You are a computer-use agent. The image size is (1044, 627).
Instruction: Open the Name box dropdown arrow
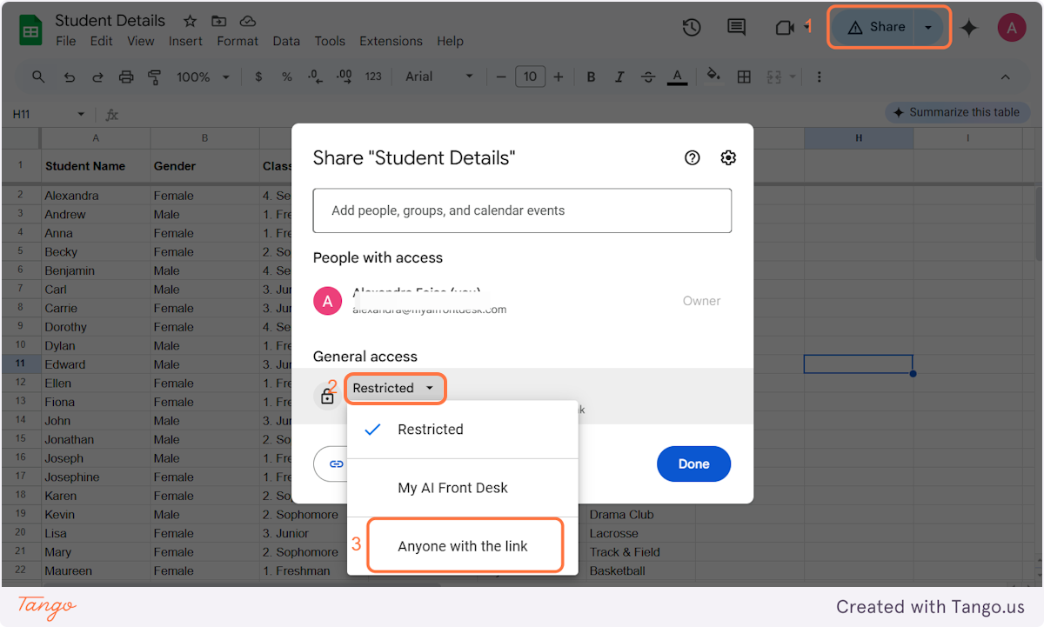(81, 114)
